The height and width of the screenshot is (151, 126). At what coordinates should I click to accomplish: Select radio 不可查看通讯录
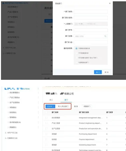coord(76,53)
